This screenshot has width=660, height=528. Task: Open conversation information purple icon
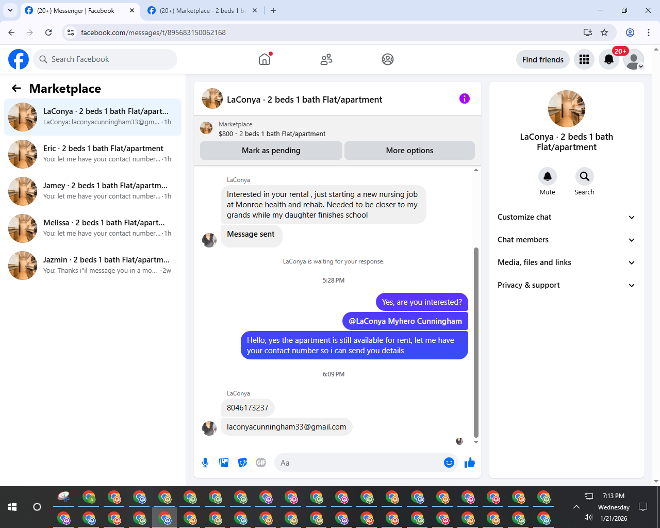(465, 98)
